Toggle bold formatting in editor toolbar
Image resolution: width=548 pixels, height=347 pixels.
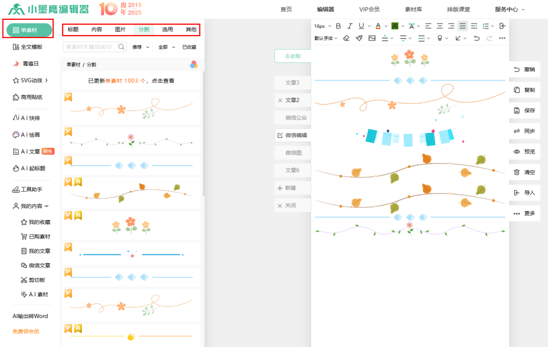[338, 26]
